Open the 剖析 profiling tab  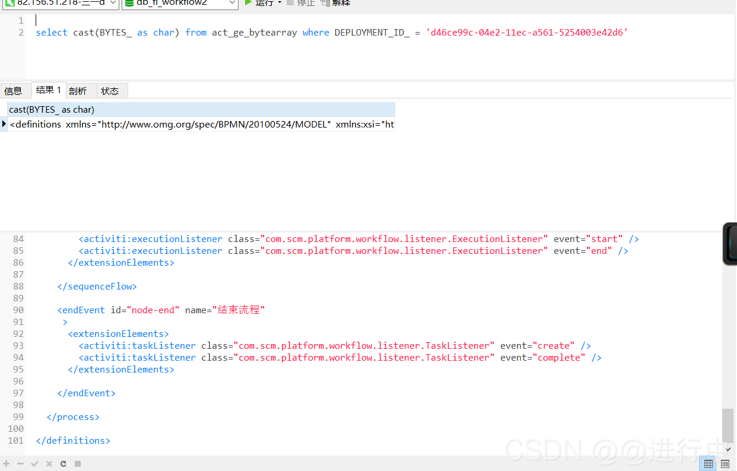point(78,90)
